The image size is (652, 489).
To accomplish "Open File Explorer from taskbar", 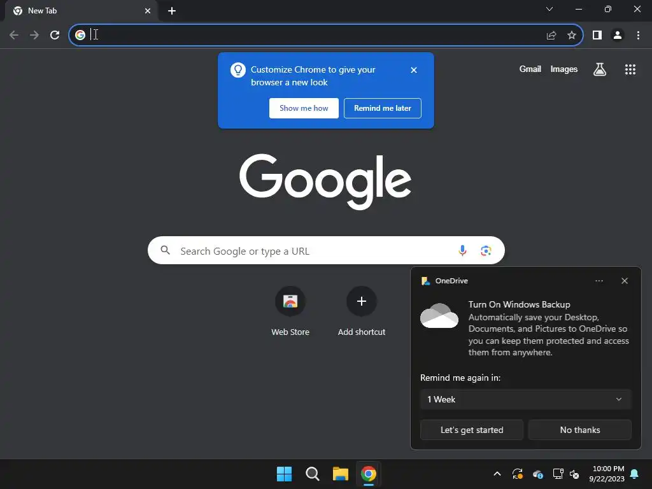I will click(340, 474).
